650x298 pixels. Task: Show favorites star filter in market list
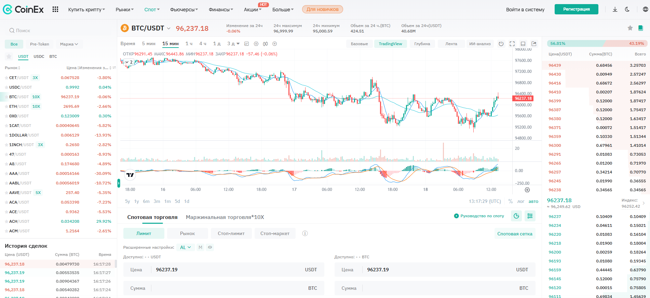pyautogui.click(x=9, y=56)
